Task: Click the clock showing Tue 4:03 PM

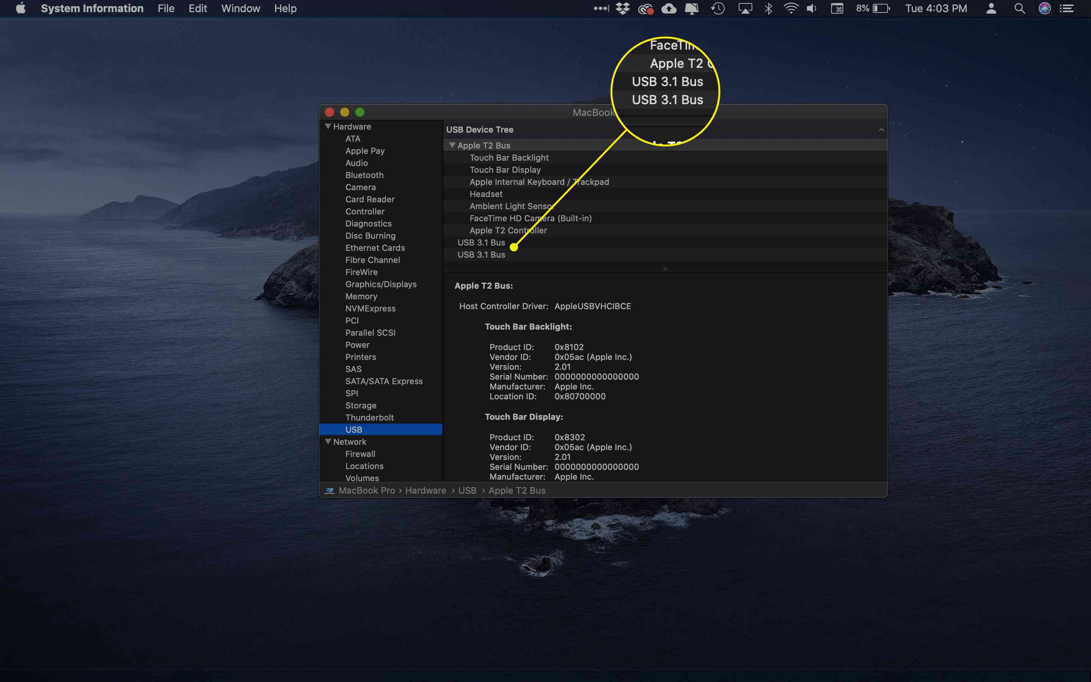Action: click(936, 9)
